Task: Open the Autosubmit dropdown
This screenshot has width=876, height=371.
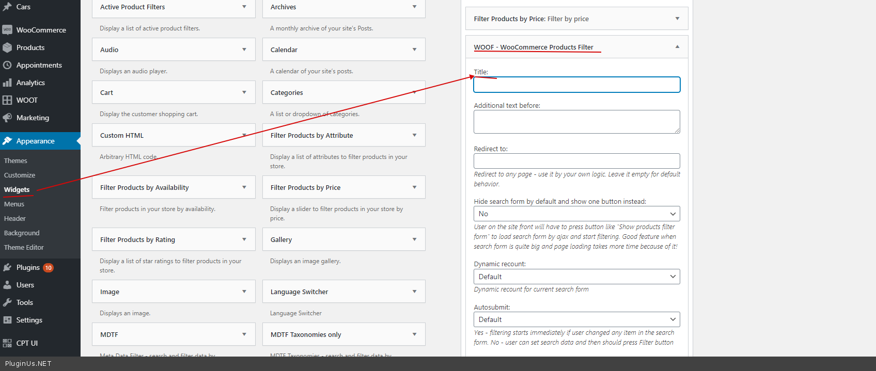Action: click(576, 319)
